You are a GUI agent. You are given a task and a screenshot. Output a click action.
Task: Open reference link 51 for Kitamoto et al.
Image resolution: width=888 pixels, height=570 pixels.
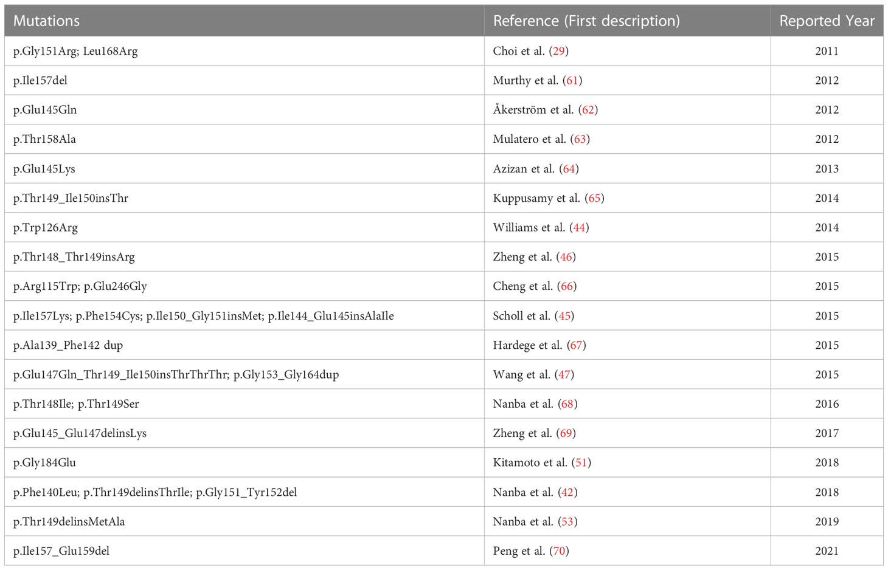point(581,462)
